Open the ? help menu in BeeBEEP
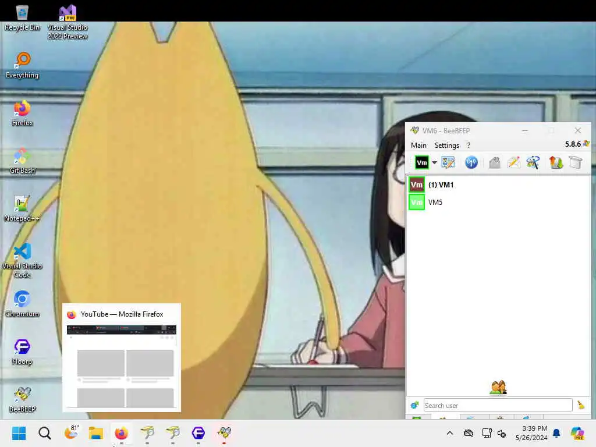The height and width of the screenshot is (447, 596). pos(469,145)
